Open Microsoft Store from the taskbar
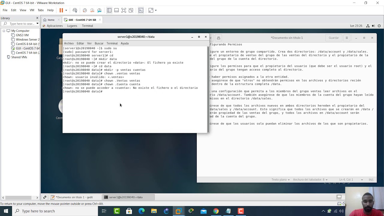This screenshot has height=216, width=384. pos(129,211)
